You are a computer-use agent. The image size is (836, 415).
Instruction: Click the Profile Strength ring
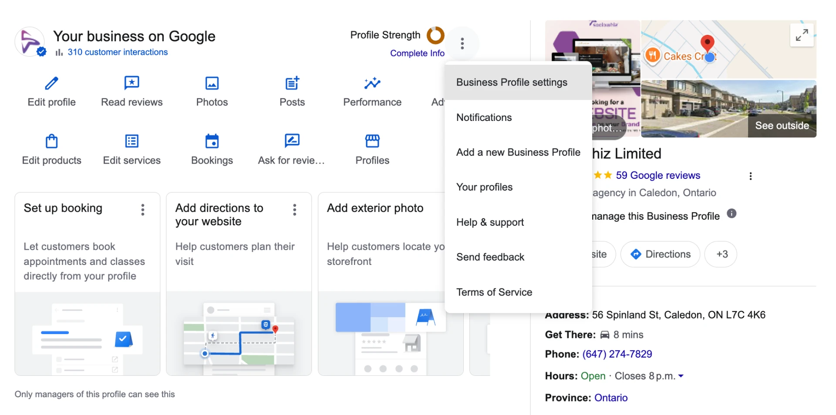[435, 35]
